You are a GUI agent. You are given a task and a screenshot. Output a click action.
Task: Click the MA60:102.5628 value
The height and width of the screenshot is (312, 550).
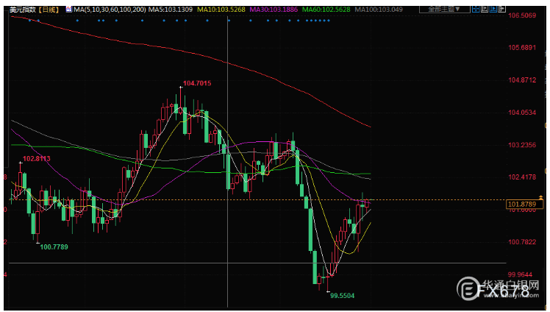click(326, 10)
